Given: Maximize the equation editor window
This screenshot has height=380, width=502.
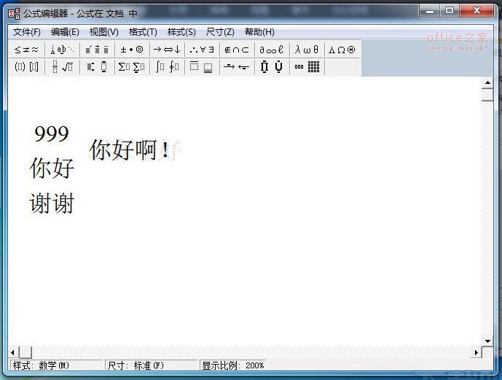Looking at the screenshot, I should (x=450, y=12).
